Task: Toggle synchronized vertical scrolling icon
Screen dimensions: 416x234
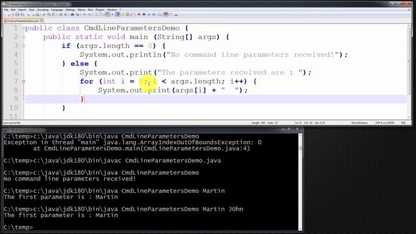Action: [x=96, y=14]
